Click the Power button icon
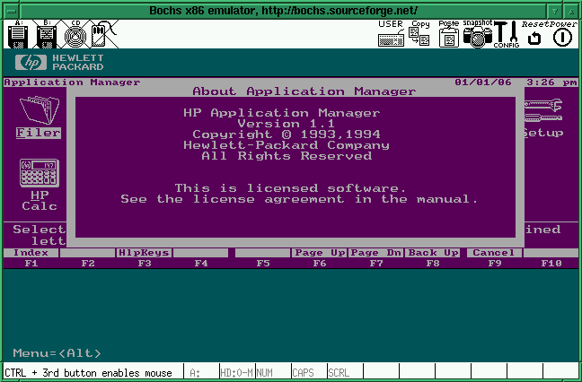This screenshot has width=582, height=382. tap(563, 34)
